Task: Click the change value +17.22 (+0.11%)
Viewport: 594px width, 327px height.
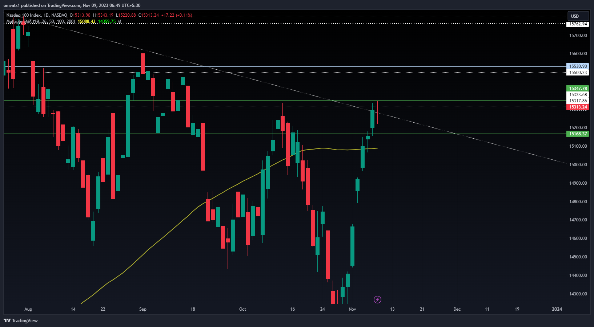Action: [x=177, y=15]
